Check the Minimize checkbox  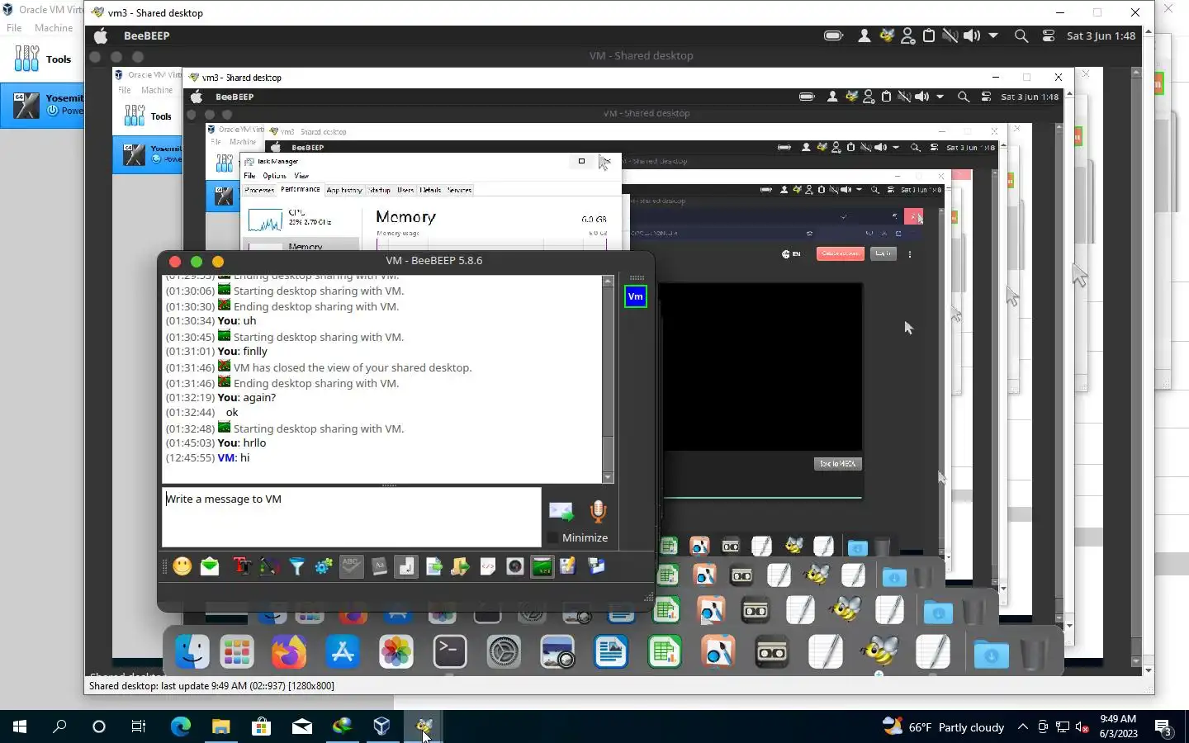pyautogui.click(x=552, y=538)
